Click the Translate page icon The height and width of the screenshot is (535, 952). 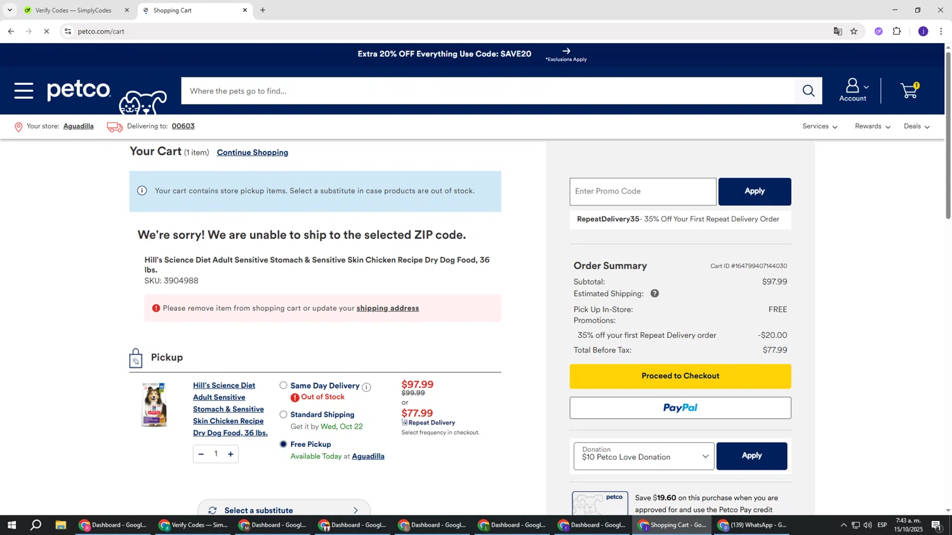pos(838,31)
